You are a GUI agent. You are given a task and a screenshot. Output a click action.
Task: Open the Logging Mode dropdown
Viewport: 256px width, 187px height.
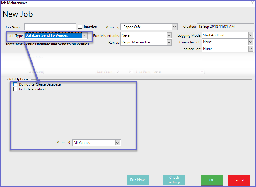251,35
